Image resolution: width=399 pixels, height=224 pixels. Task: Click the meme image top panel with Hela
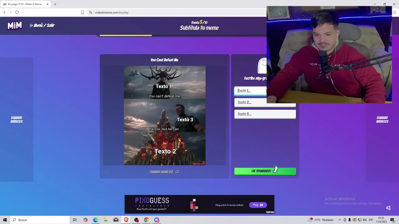click(x=165, y=82)
